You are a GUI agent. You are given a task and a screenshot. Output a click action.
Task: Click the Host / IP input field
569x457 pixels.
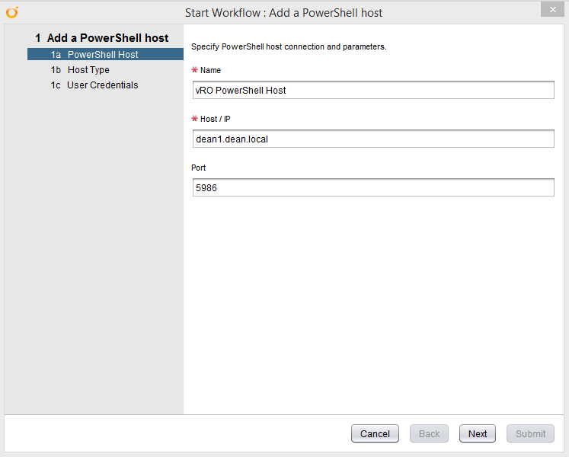coord(373,139)
